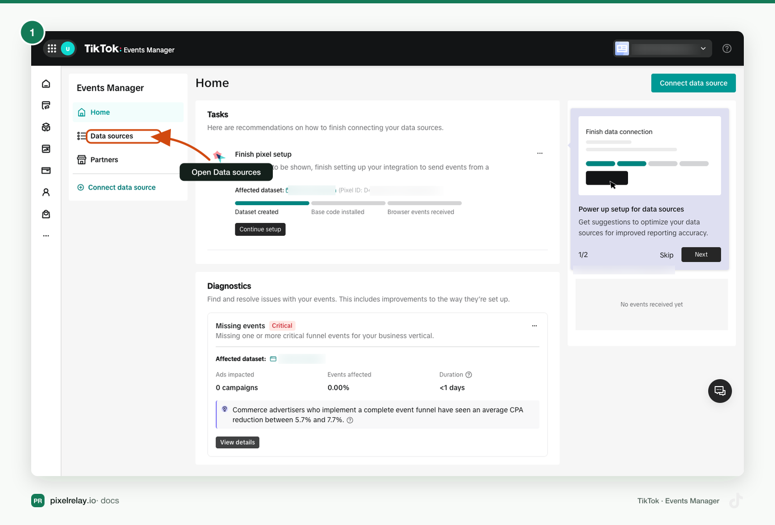Click the Base code installed progress segment
The width and height of the screenshot is (775, 525).
click(x=349, y=203)
